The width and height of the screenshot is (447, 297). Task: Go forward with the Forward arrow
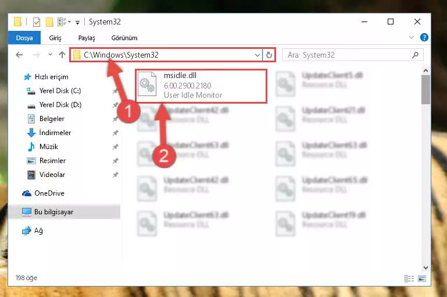(x=36, y=55)
